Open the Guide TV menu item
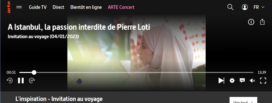Screen dimensions: 272x103 (x=38, y=7)
